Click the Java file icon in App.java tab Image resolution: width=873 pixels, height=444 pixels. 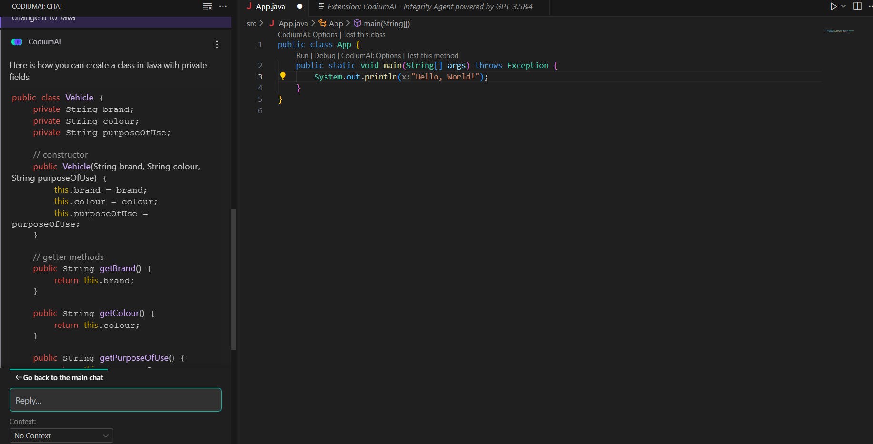[x=249, y=6]
